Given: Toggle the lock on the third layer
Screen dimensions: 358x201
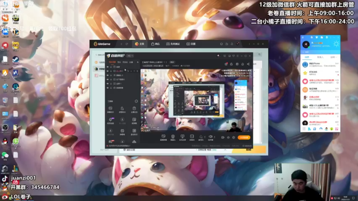Looking at the screenshot, I should (111, 75).
